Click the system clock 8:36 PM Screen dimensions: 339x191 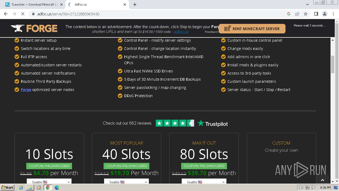pos(325,188)
